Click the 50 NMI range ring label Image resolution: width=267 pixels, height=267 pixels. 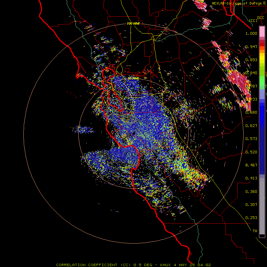[133, 79]
